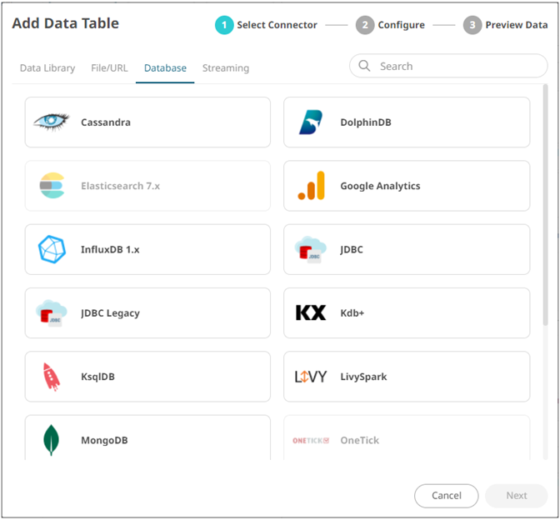
Task: Click the MongoDB green leaf icon
Action: [x=51, y=440]
